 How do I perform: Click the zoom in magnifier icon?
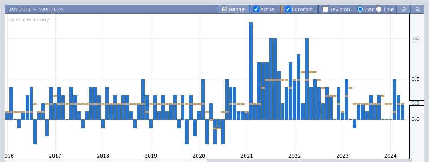[403, 9]
